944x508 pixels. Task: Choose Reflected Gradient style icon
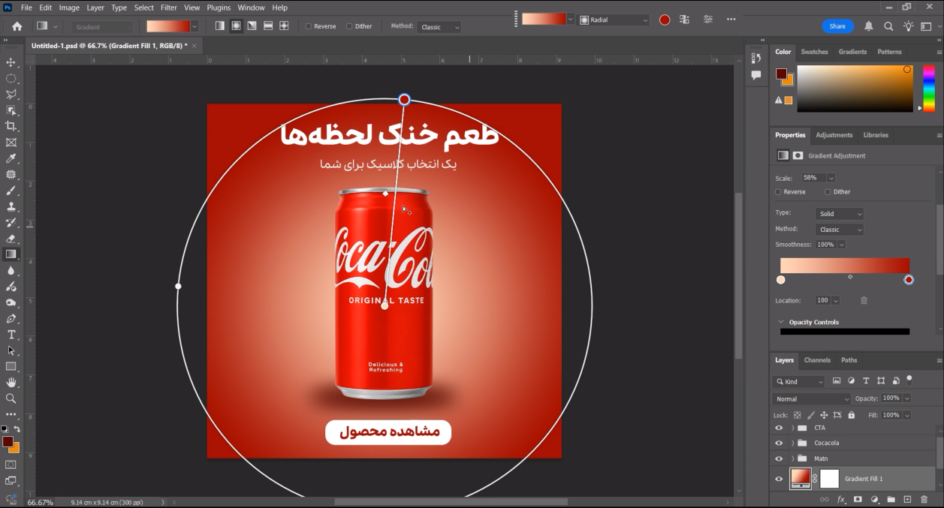(x=268, y=26)
